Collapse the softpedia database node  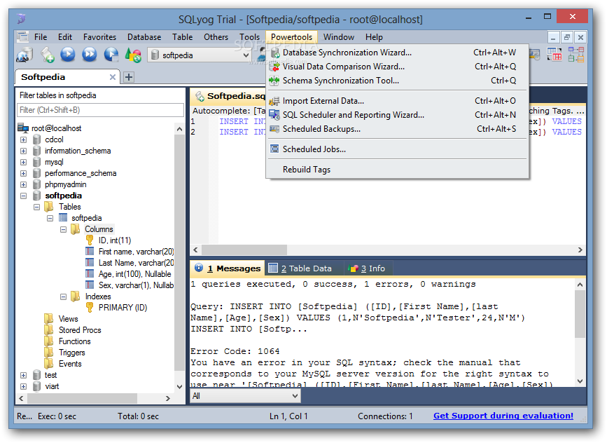tap(24, 196)
